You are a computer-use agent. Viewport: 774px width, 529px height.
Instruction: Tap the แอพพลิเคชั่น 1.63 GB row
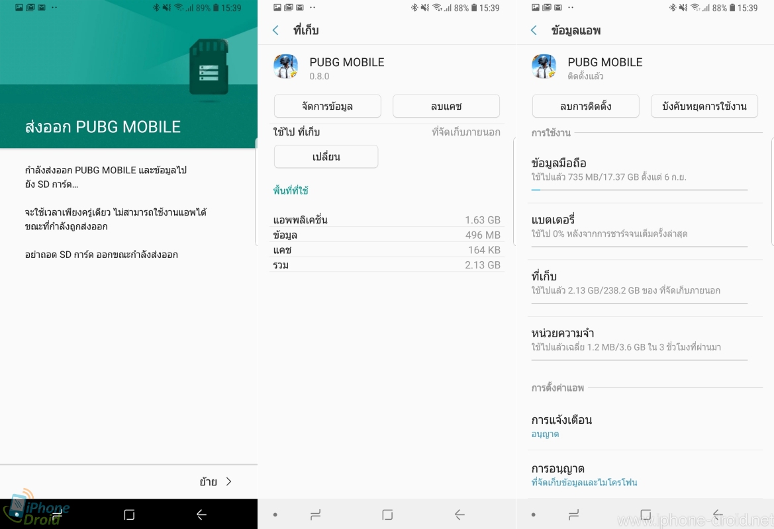[387, 220]
